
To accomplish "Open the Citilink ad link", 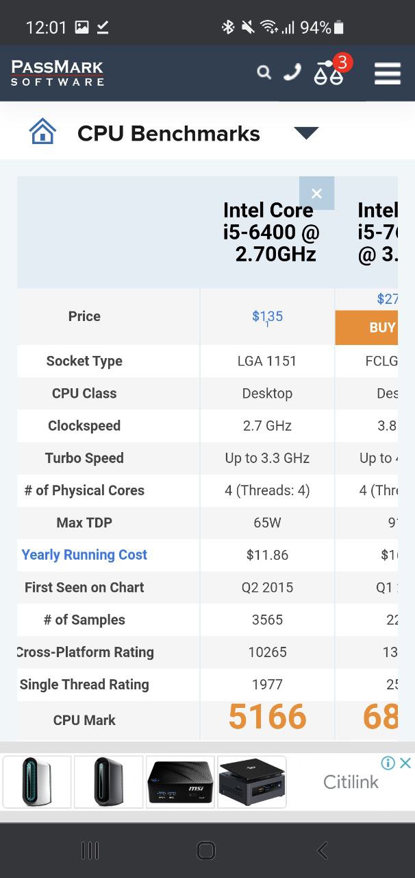I will (351, 782).
